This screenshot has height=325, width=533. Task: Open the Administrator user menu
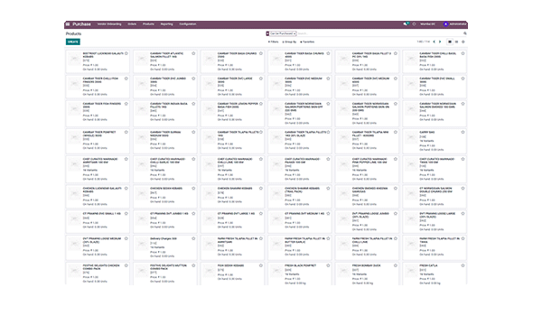455,24
